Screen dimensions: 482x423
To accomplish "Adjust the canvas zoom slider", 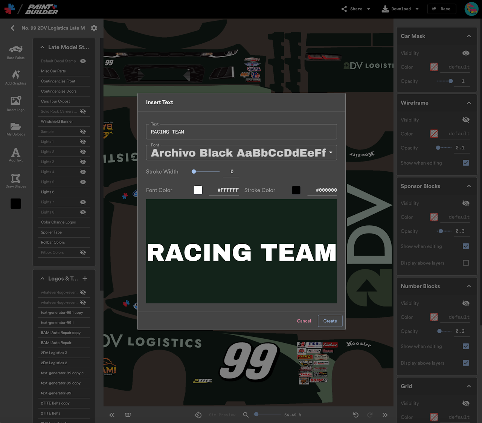I will pos(268,414).
